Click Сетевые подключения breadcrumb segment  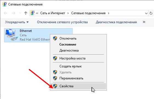click(x=88, y=13)
